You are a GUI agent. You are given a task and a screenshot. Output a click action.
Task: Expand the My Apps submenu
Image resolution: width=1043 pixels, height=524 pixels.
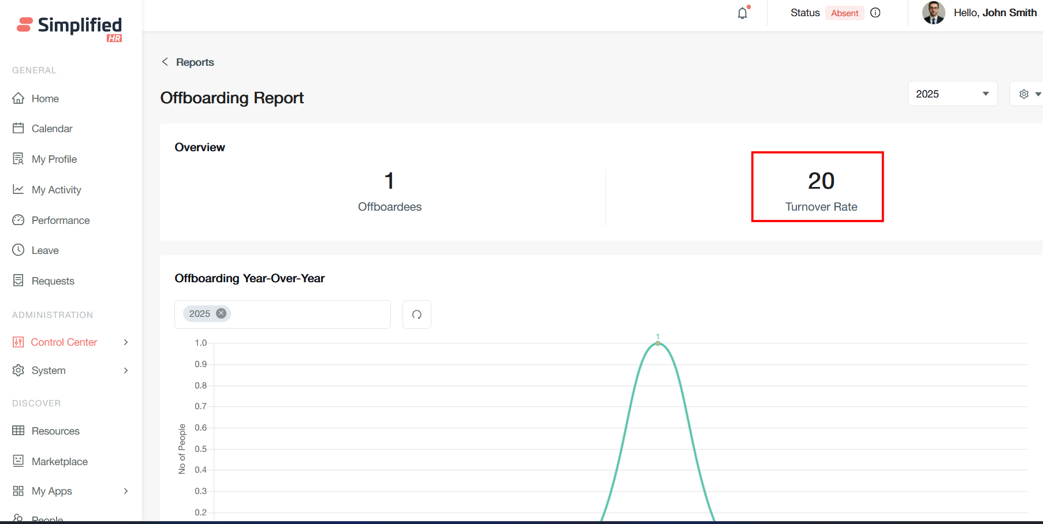pos(126,491)
